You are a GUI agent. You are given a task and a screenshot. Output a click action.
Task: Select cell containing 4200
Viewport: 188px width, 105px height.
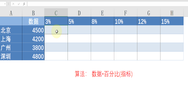33,38
